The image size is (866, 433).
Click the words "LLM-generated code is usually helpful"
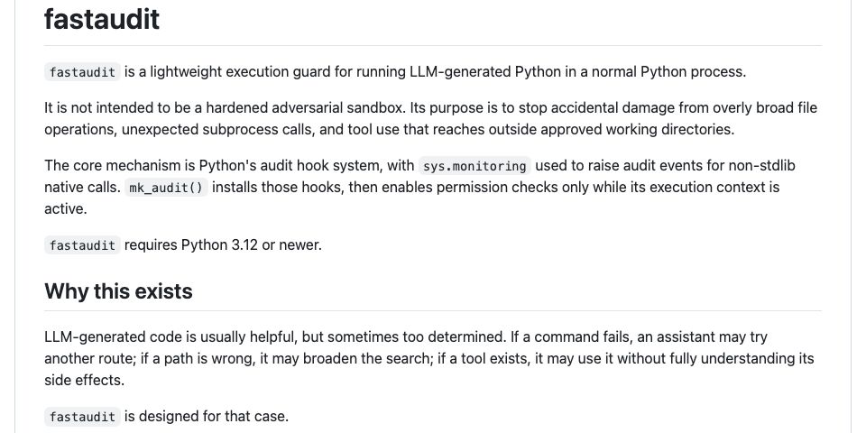pos(172,336)
